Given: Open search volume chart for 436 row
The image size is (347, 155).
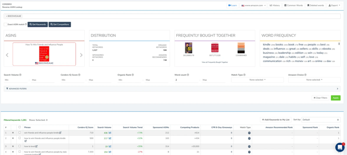Looking at the screenshot, I should point(110,133).
